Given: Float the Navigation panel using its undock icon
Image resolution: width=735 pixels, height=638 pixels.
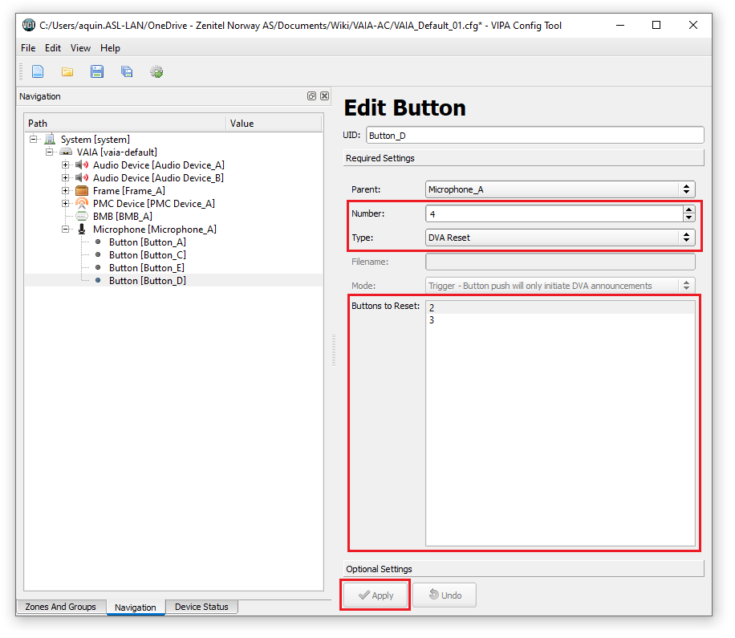Looking at the screenshot, I should 311,96.
